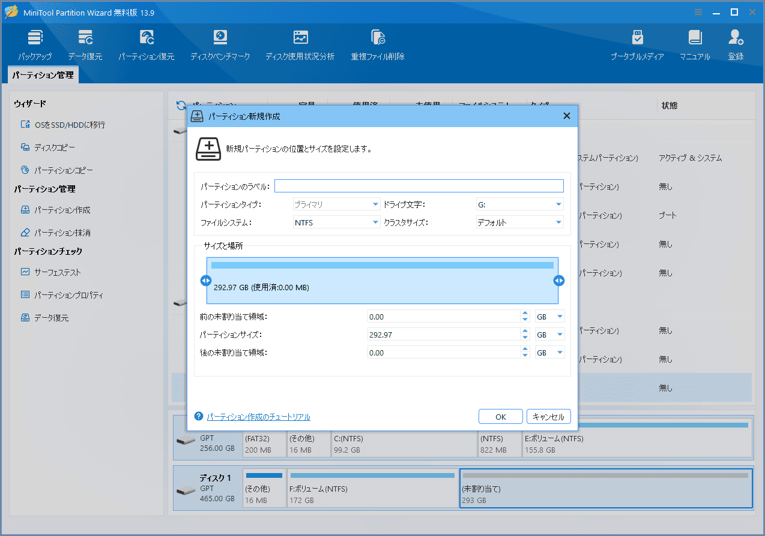Open パーティション作成のチュートリアル link
Viewport: 765px width, 536px height.
pos(259,417)
